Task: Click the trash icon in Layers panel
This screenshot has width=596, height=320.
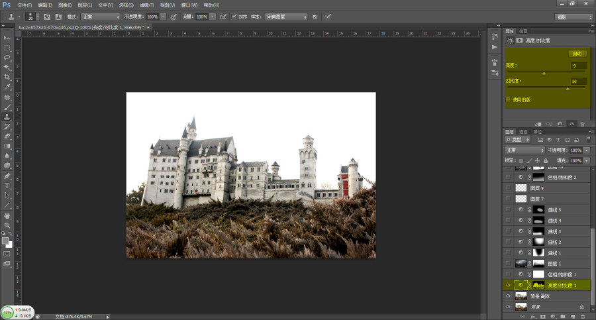Action: click(x=583, y=317)
